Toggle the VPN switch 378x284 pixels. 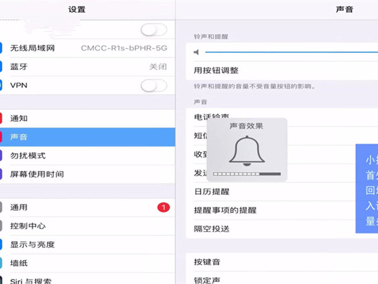point(154,86)
